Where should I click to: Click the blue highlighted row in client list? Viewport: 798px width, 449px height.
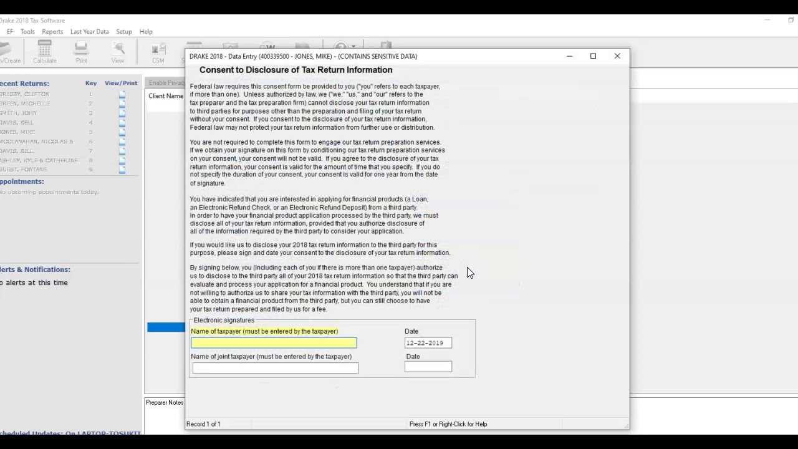[x=166, y=327]
